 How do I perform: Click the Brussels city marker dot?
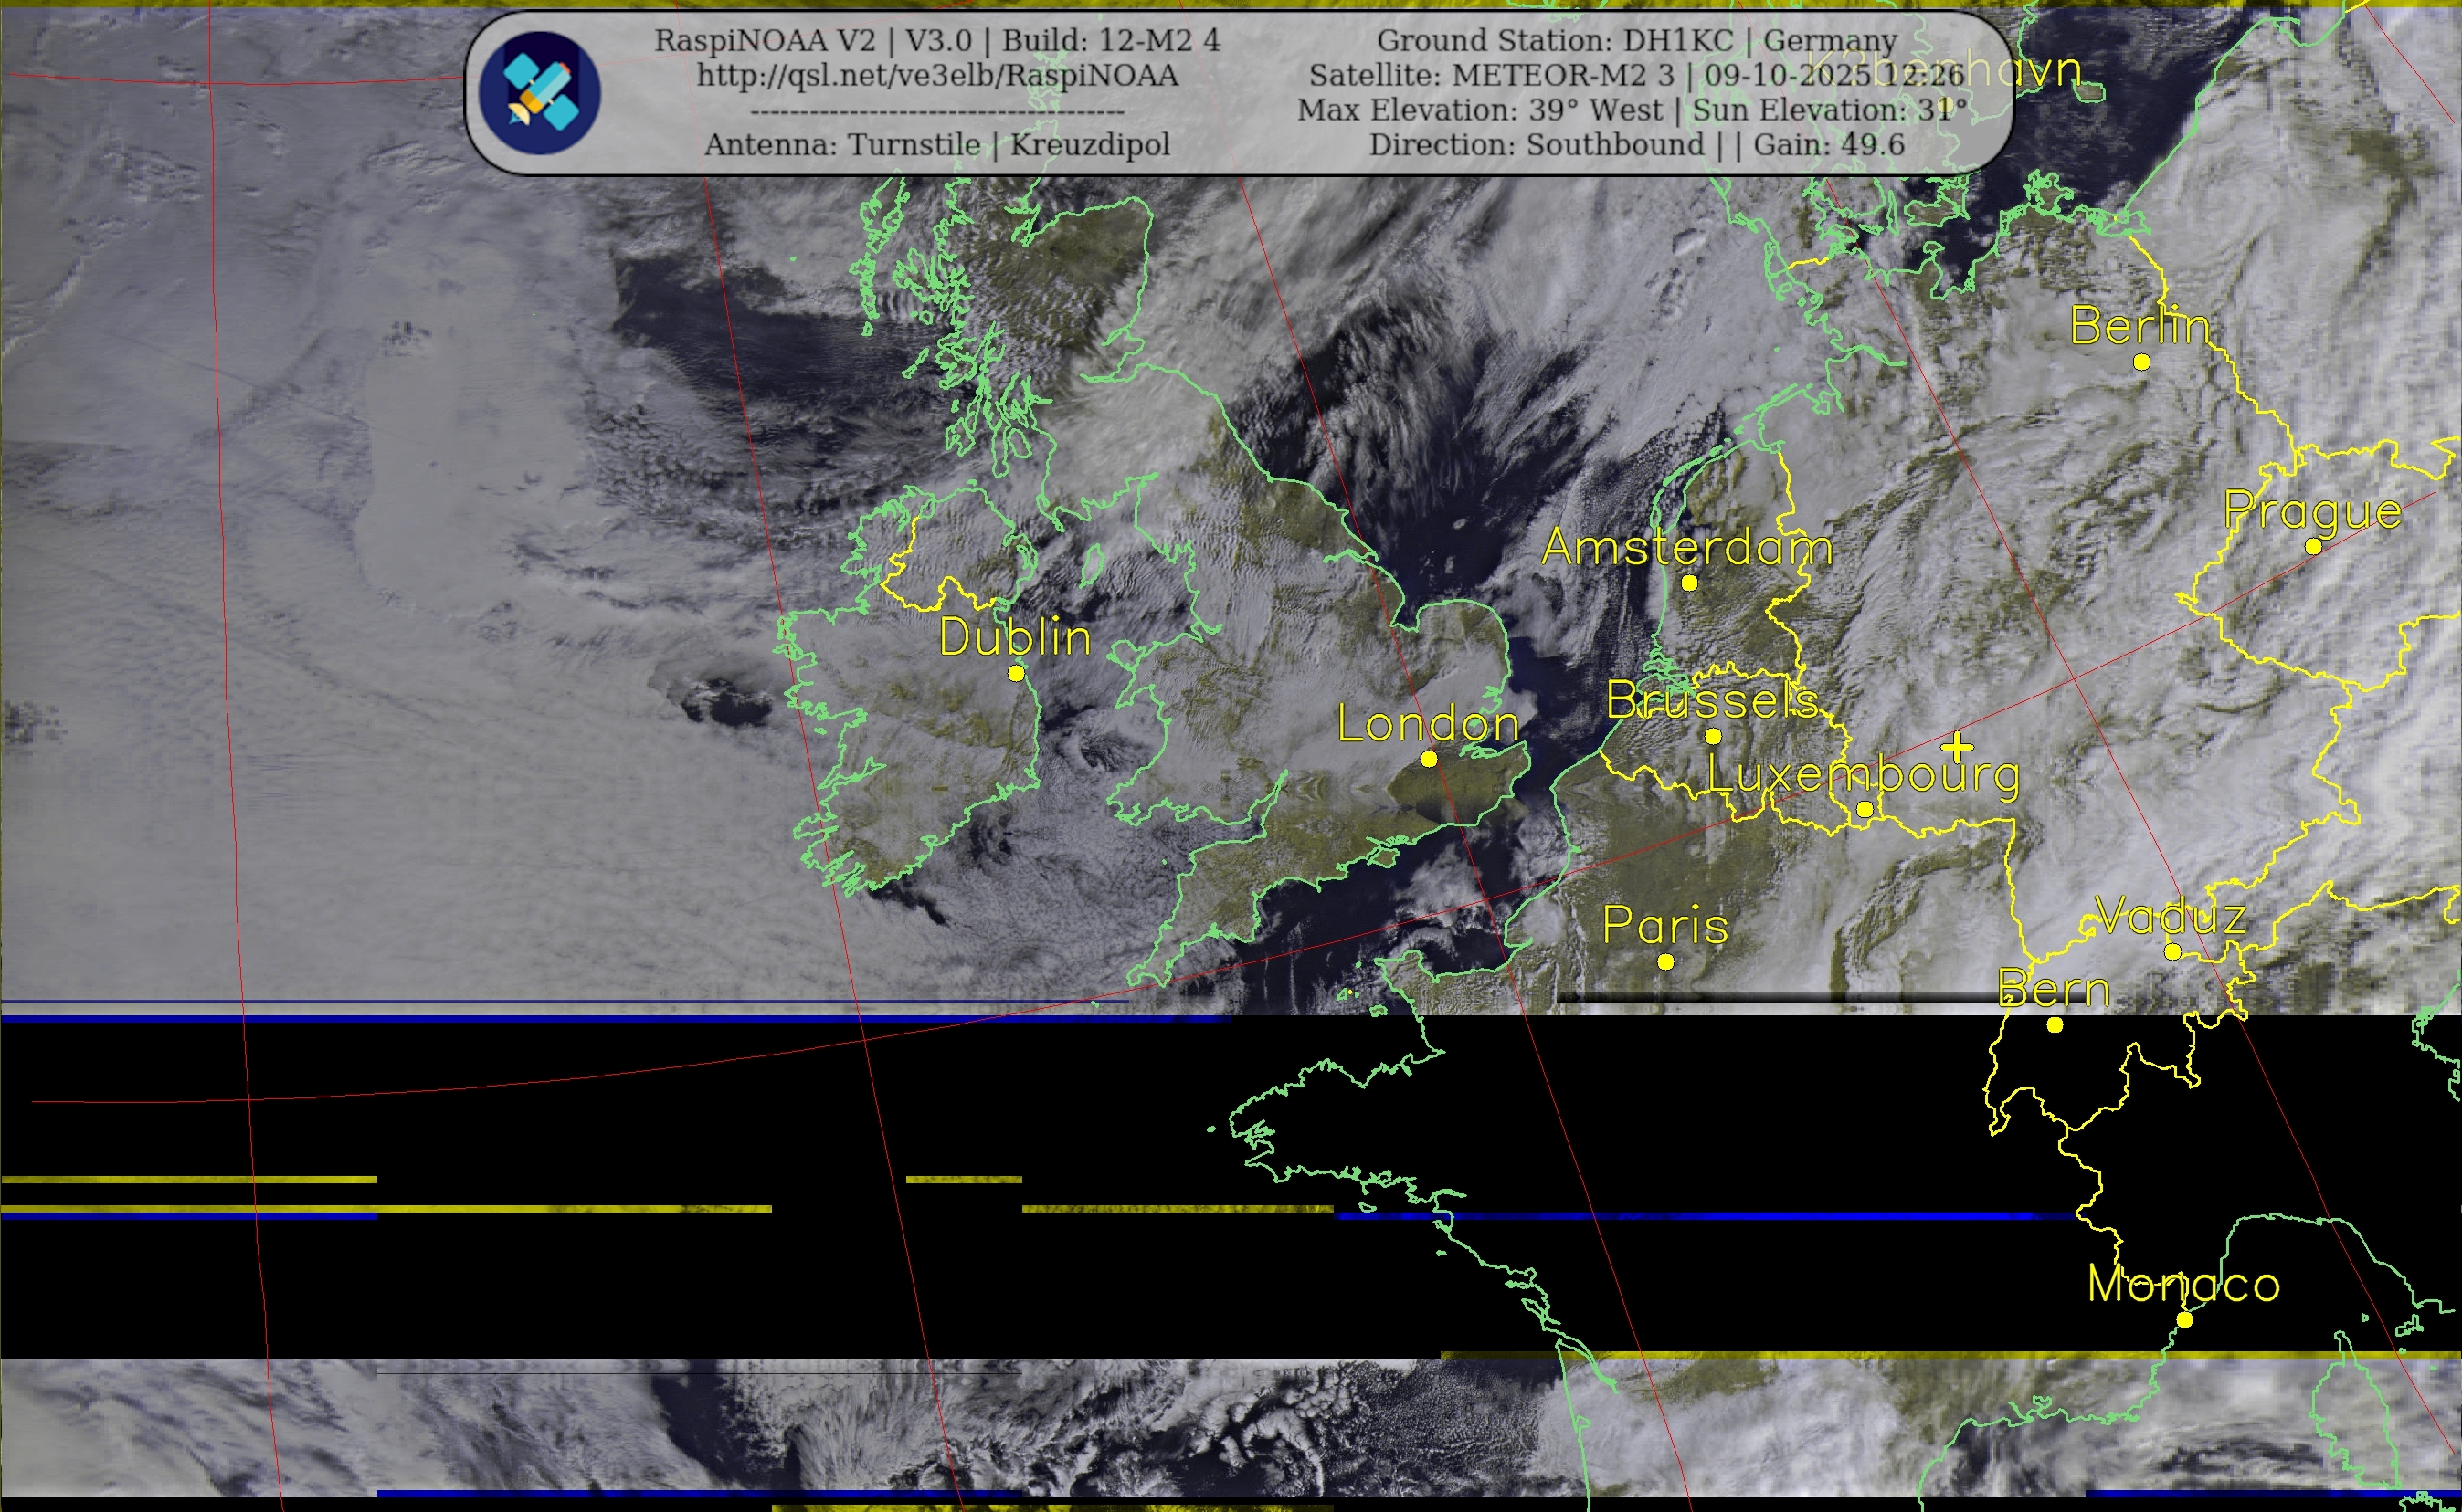tap(1713, 736)
